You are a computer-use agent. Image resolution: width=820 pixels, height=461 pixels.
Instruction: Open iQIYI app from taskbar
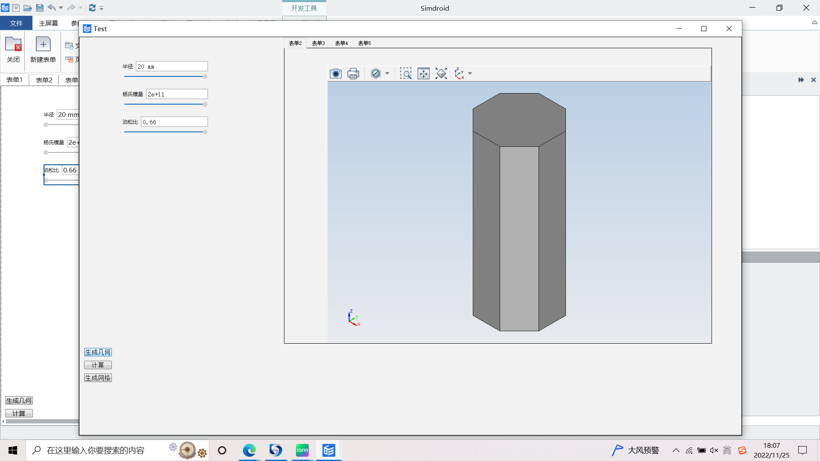pyautogui.click(x=302, y=450)
